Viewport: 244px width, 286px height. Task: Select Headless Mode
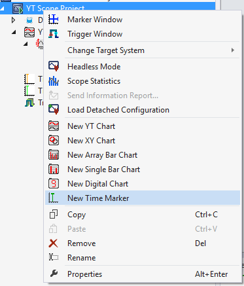[143, 66]
